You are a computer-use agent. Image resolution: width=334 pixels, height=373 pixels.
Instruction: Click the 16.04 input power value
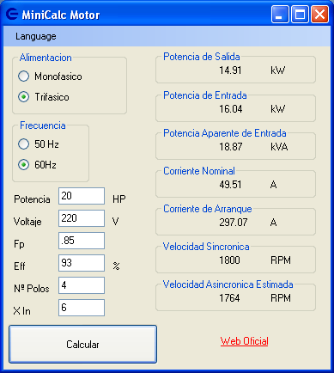[x=231, y=109]
